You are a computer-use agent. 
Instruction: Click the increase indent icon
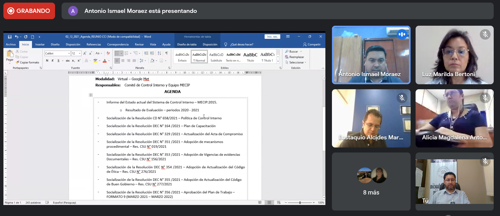(152, 53)
